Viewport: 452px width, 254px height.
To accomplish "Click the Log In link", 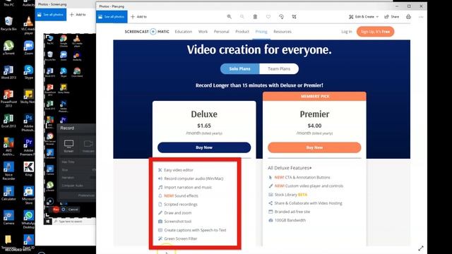I will tap(347, 32).
